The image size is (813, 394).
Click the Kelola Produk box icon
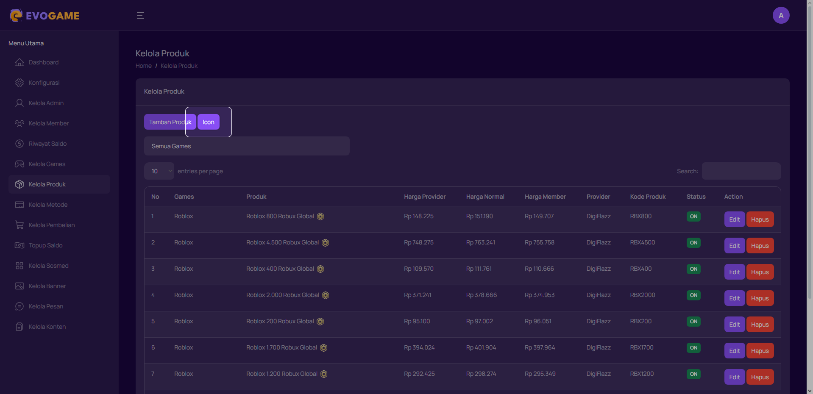pyautogui.click(x=19, y=184)
